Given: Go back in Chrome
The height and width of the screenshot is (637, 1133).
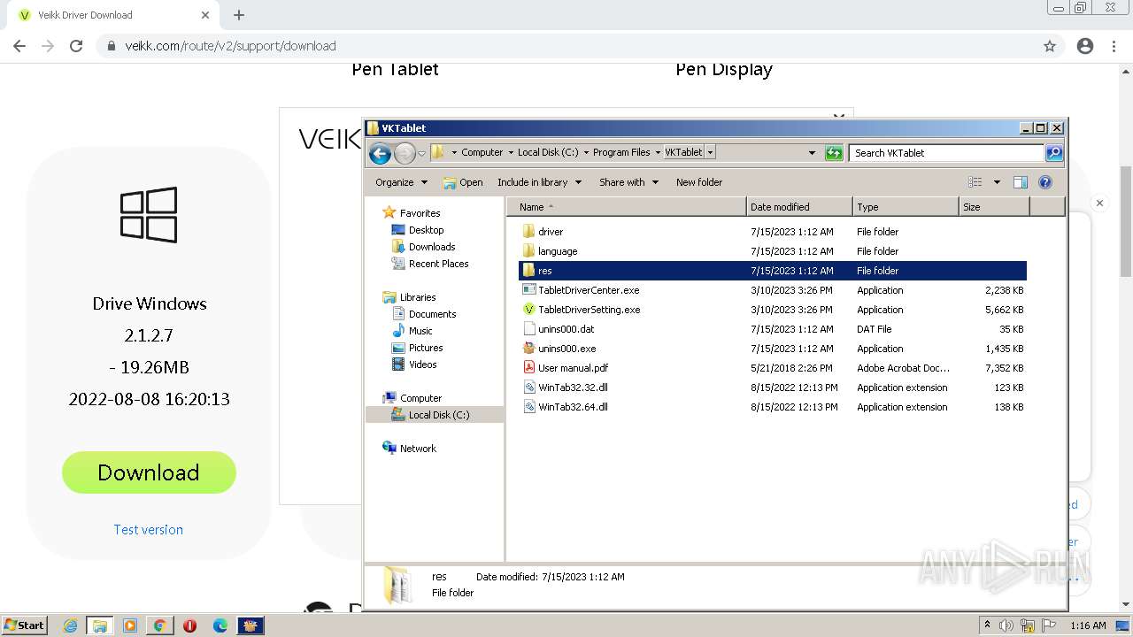Looking at the screenshot, I should click(19, 46).
